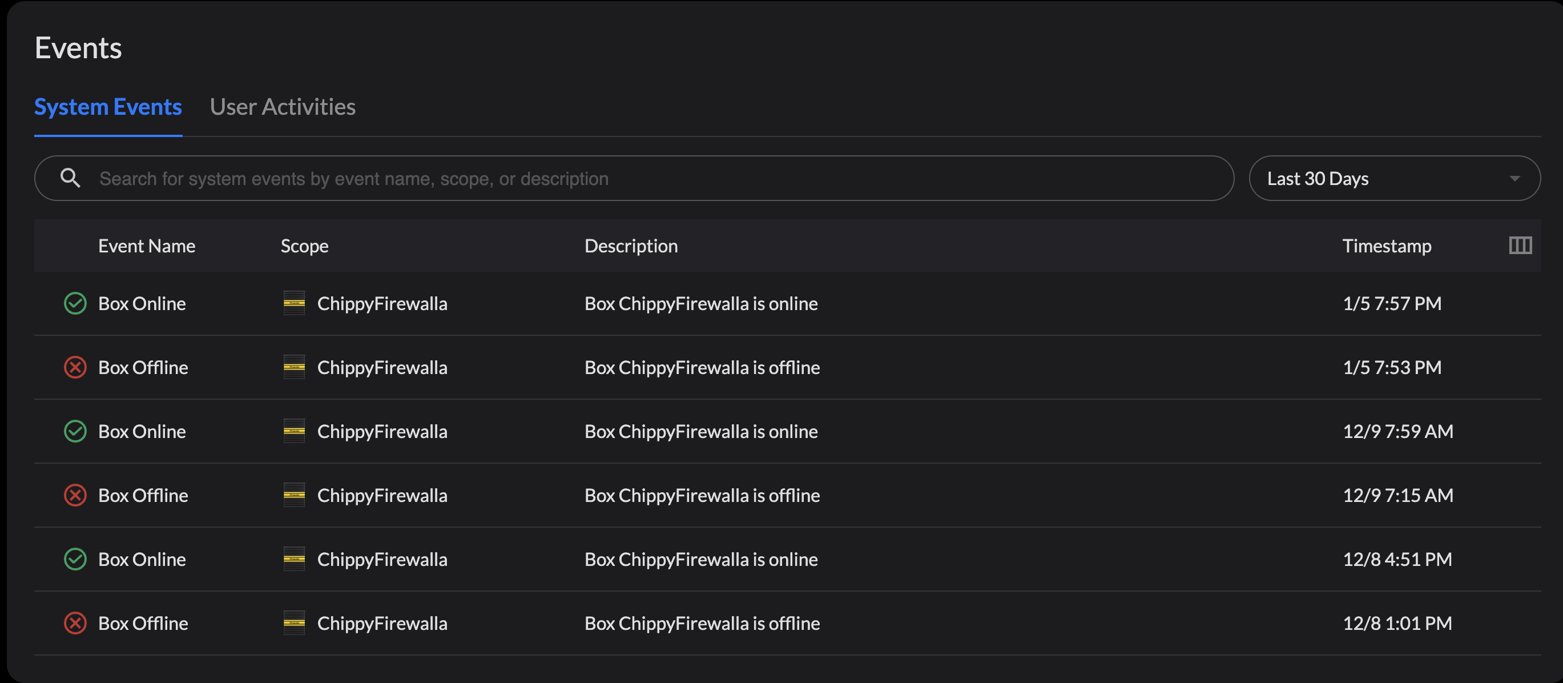Viewport: 1563px width, 683px height.
Task: Open ChippyFirewalla scope in 12/9 7:59 AM row
Action: (x=382, y=431)
